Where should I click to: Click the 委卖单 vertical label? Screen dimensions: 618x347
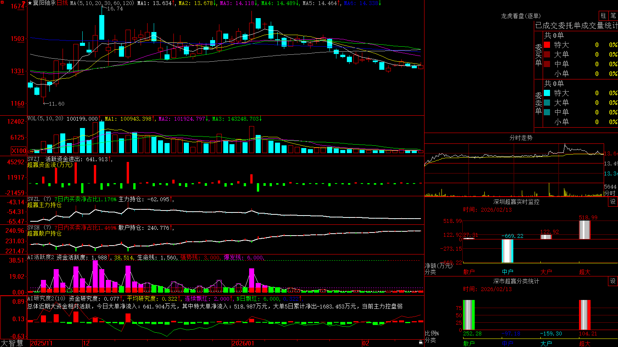pyautogui.click(x=538, y=103)
